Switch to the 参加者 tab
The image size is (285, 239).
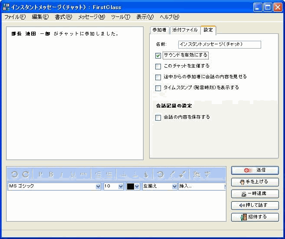point(159,30)
